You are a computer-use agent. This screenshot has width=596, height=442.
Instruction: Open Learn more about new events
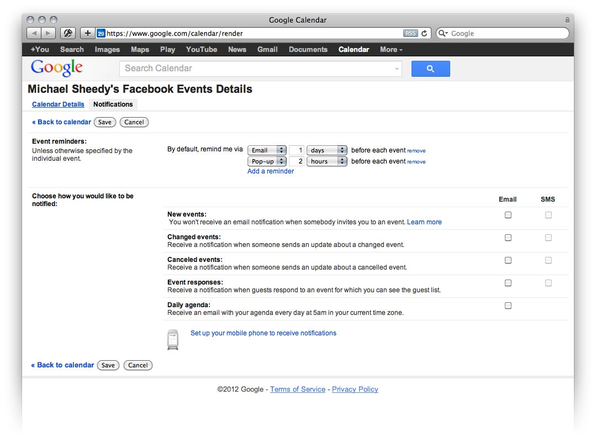tap(424, 222)
